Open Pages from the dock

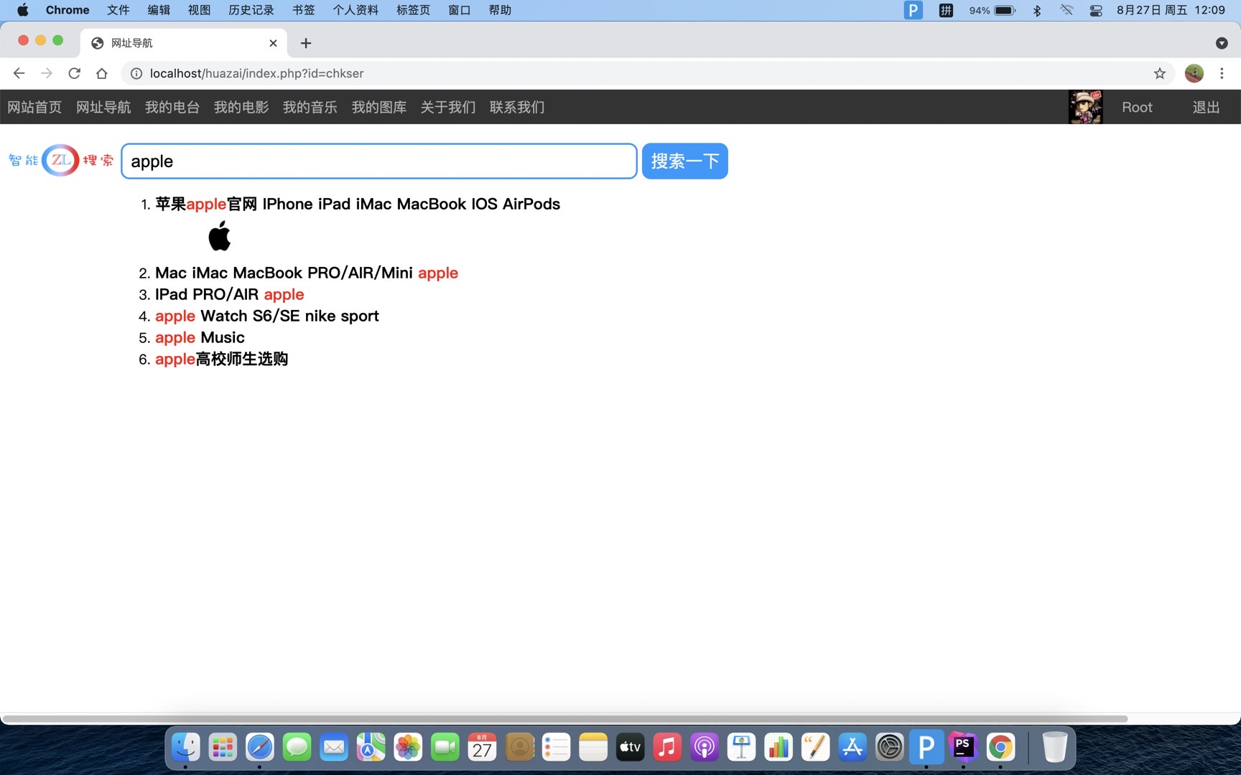[x=816, y=747]
